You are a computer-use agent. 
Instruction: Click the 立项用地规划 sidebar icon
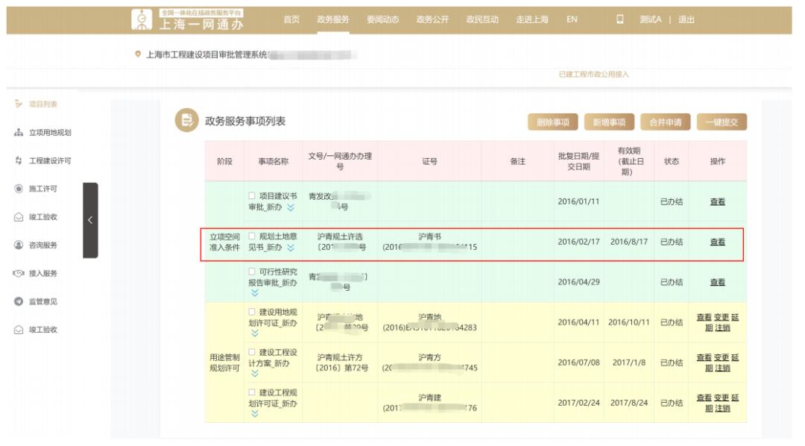pos(19,133)
